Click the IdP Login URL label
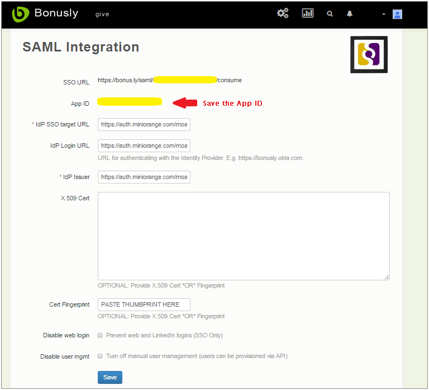 tap(70, 145)
